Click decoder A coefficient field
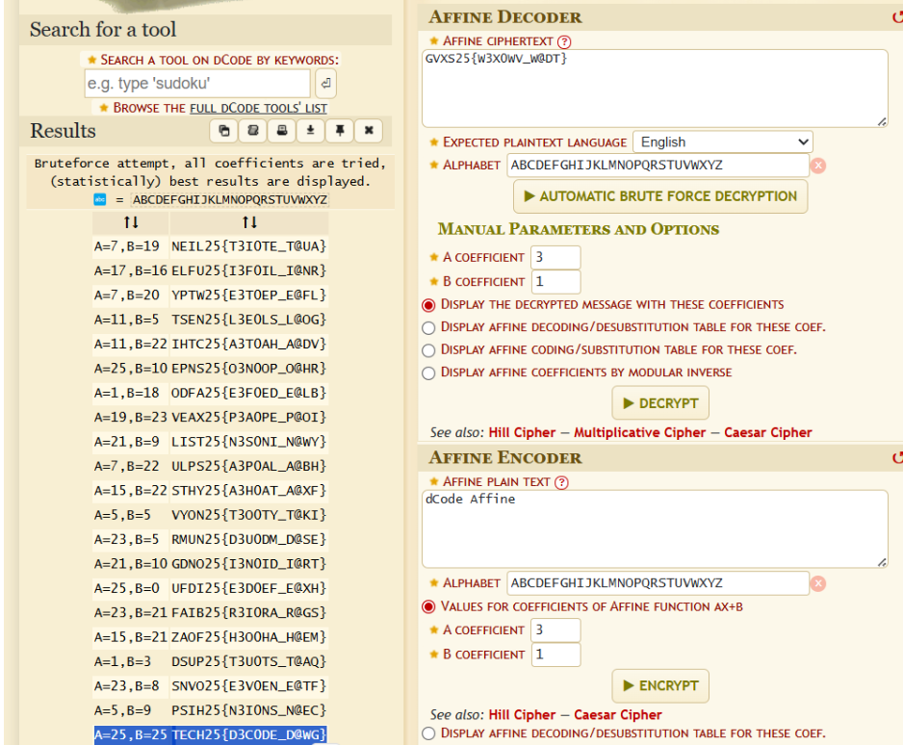903x745 pixels. (x=555, y=257)
